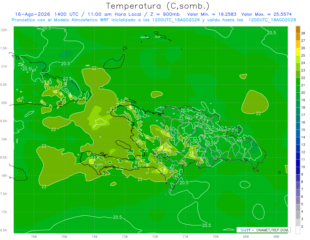
Task: Click the 72W longitude axis label
Action: point(155,236)
